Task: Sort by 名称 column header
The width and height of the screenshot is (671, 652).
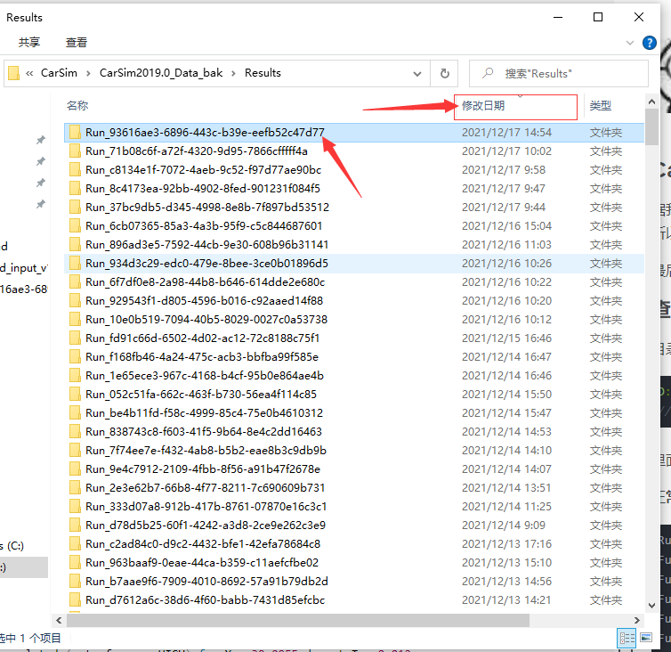Action: tap(77, 105)
